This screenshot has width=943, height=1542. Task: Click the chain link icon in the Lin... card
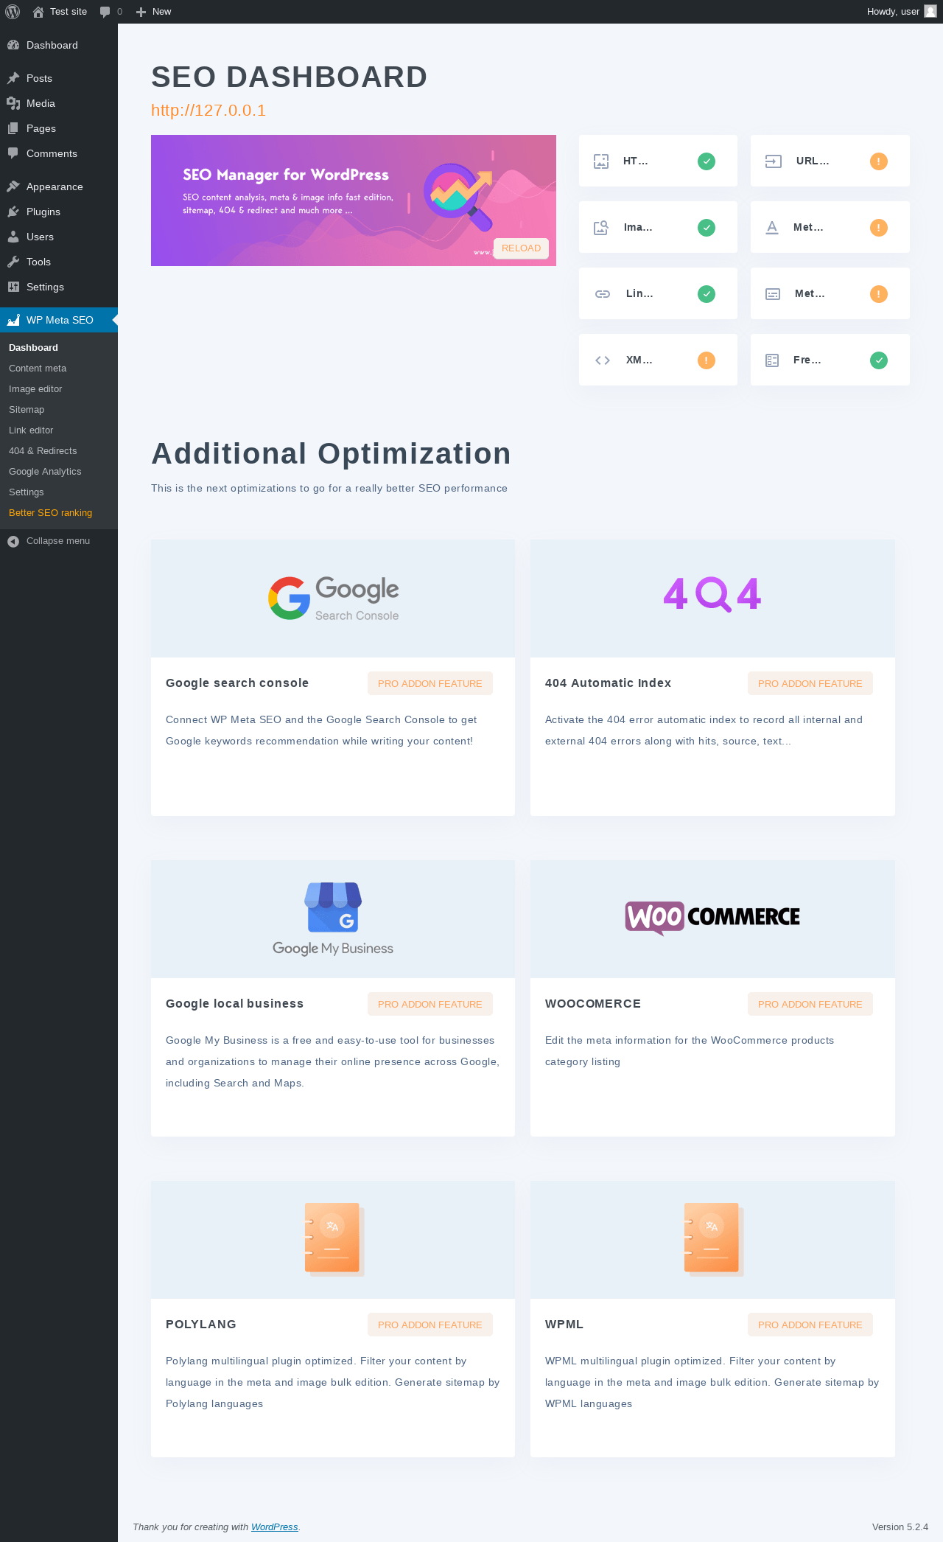(x=603, y=294)
